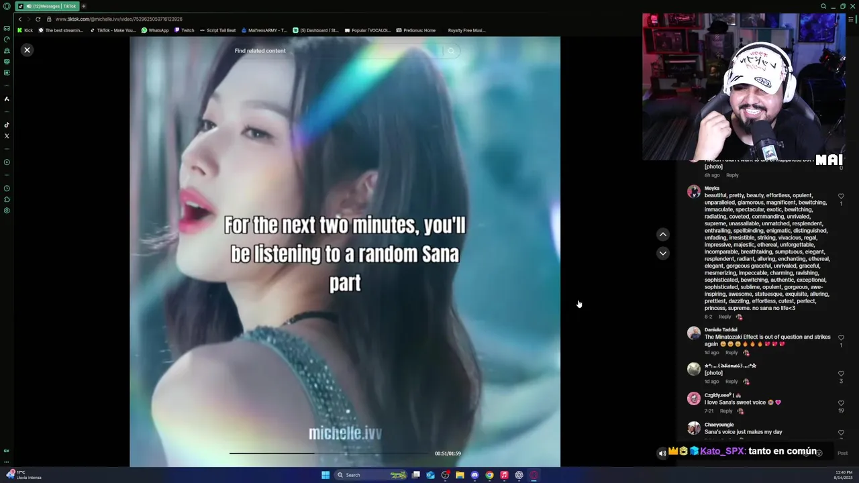Open the TikTok - Make Your Day bookmark

113,30
